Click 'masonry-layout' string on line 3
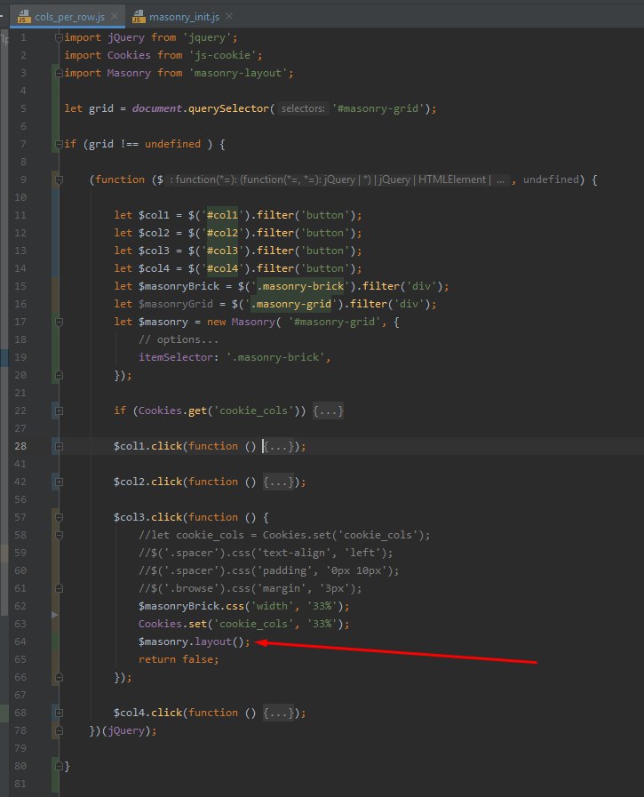Screen dimensions: 644x797 tap(238, 73)
